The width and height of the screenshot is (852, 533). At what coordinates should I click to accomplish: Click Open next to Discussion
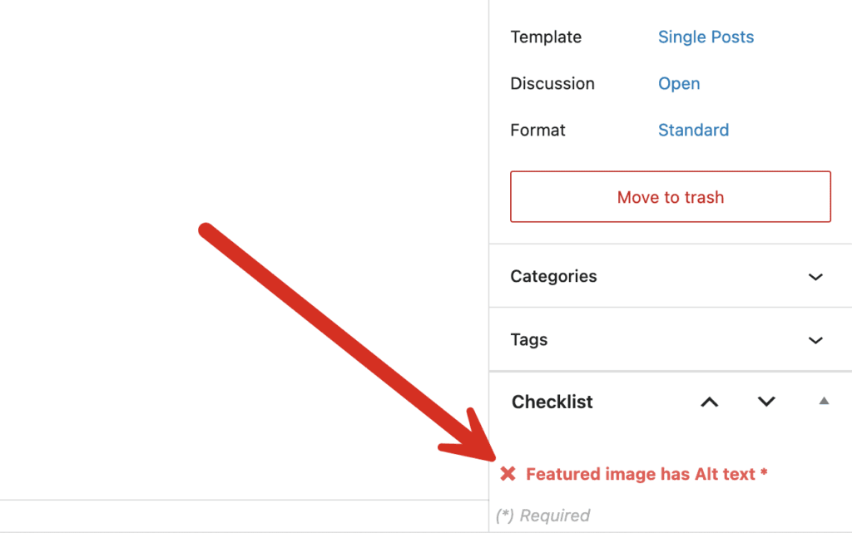click(679, 83)
